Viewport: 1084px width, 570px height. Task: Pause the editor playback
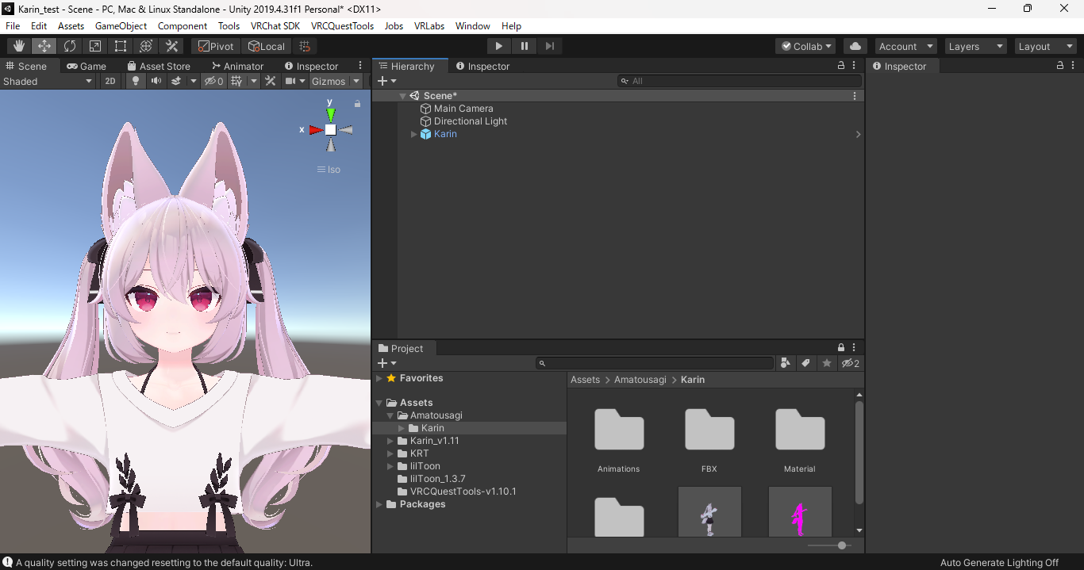[x=524, y=46]
